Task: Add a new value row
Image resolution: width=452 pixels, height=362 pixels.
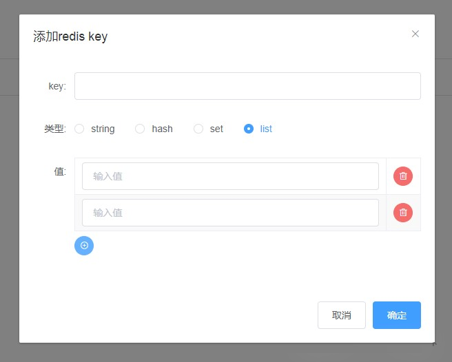Action: [x=84, y=246]
